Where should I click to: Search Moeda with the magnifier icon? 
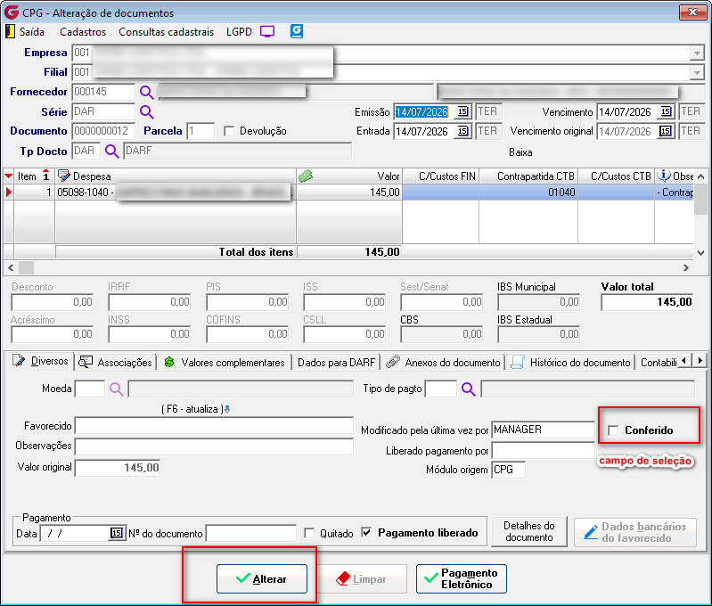point(116,389)
